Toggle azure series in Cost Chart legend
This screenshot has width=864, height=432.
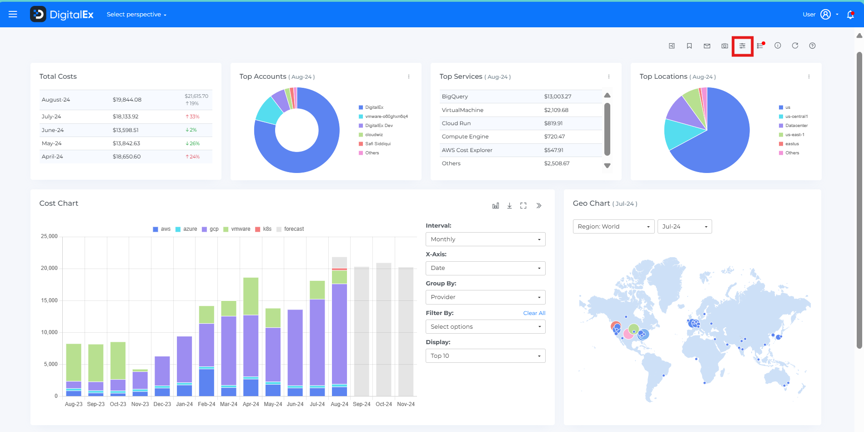(x=186, y=229)
